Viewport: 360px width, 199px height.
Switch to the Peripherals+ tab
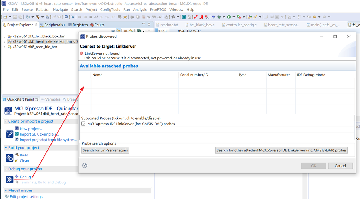point(53,25)
